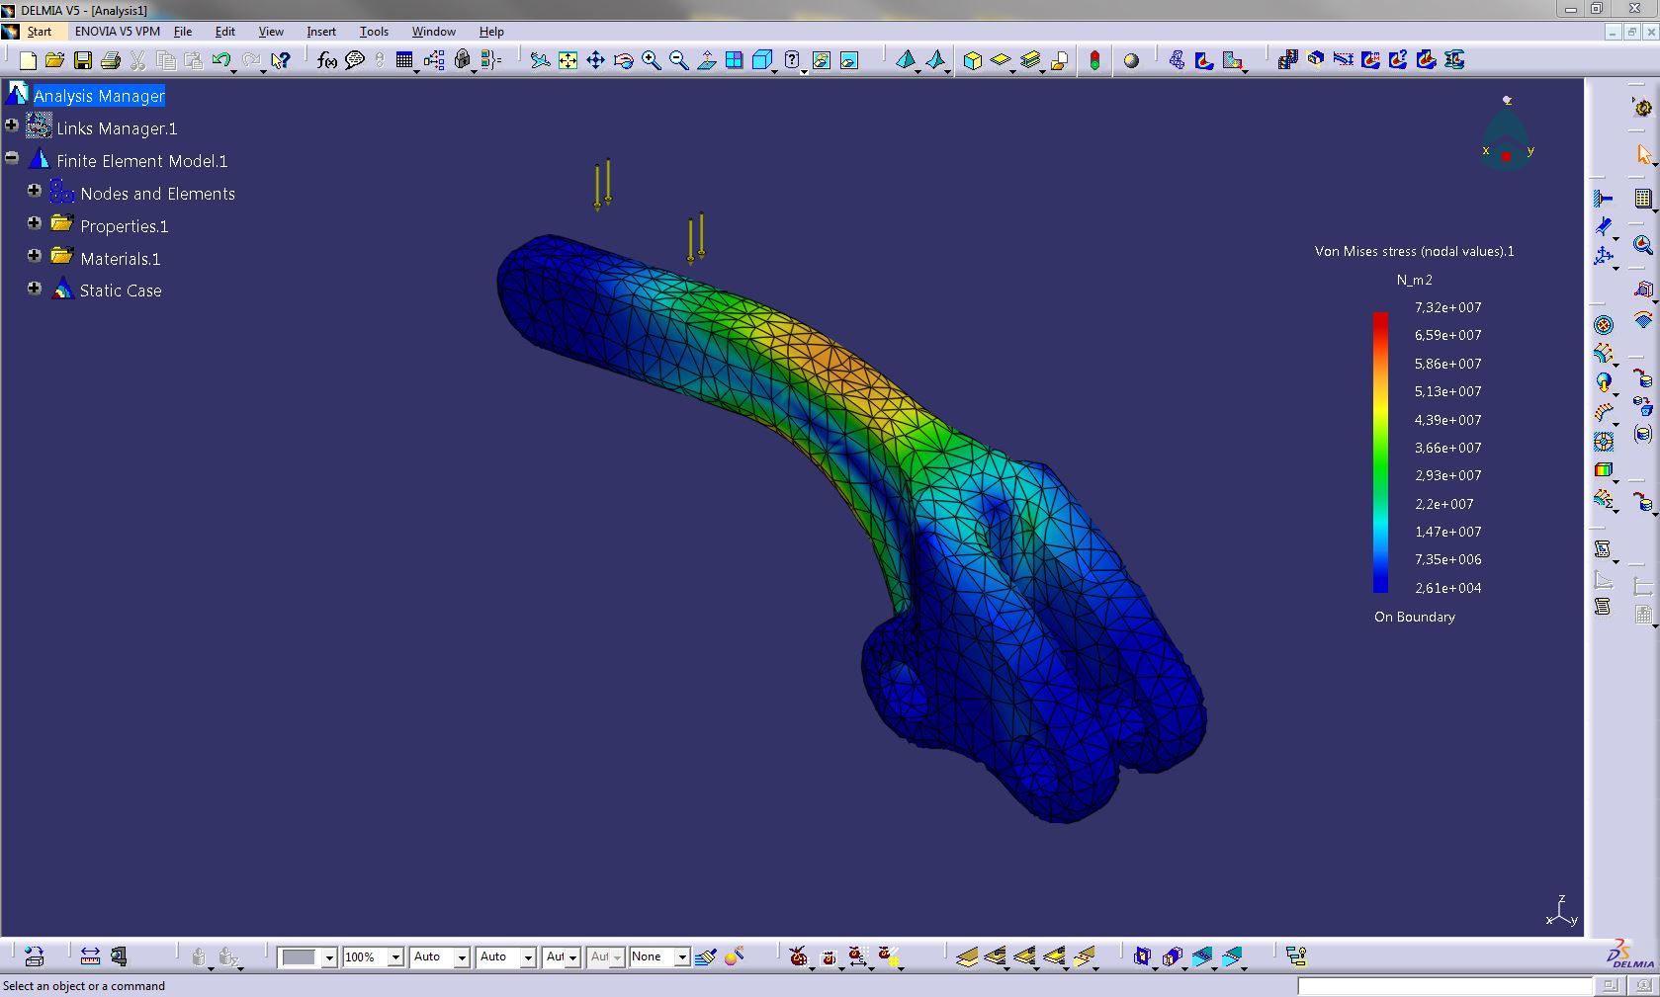Click the Isometric View cube icon
1660x997 pixels.
pos(761,61)
